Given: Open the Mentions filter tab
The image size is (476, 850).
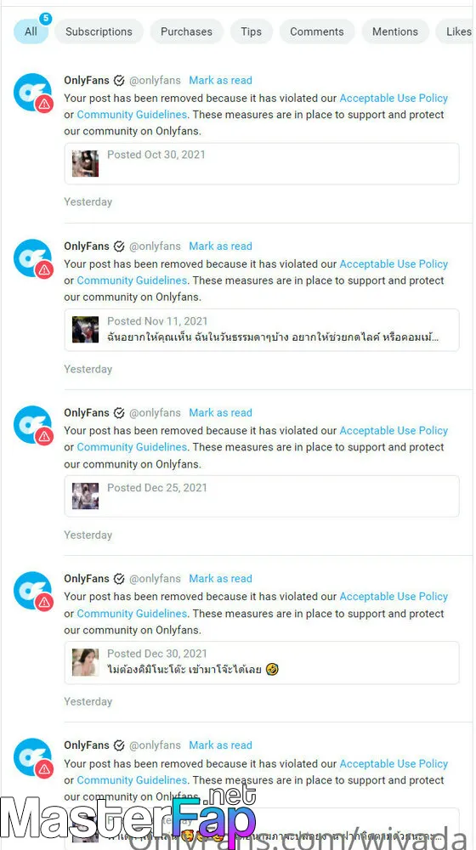Looking at the screenshot, I should (x=395, y=31).
